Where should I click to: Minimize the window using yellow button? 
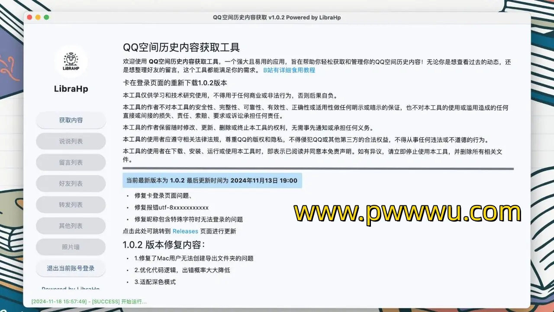(x=38, y=17)
